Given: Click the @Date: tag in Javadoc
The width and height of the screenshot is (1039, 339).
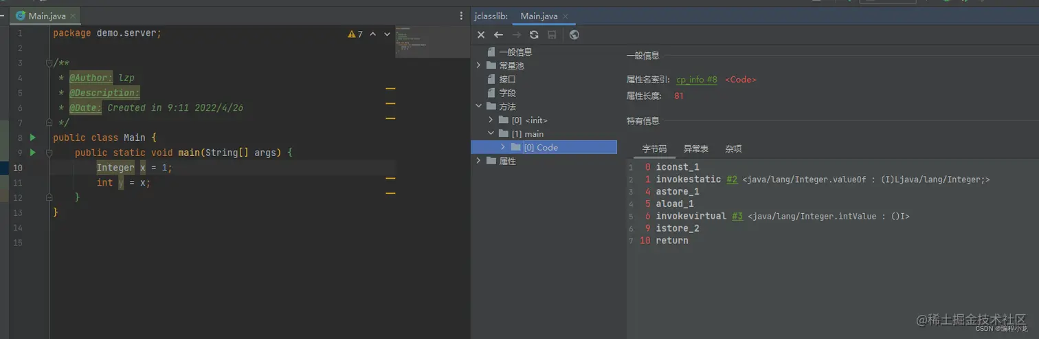Looking at the screenshot, I should [85, 108].
